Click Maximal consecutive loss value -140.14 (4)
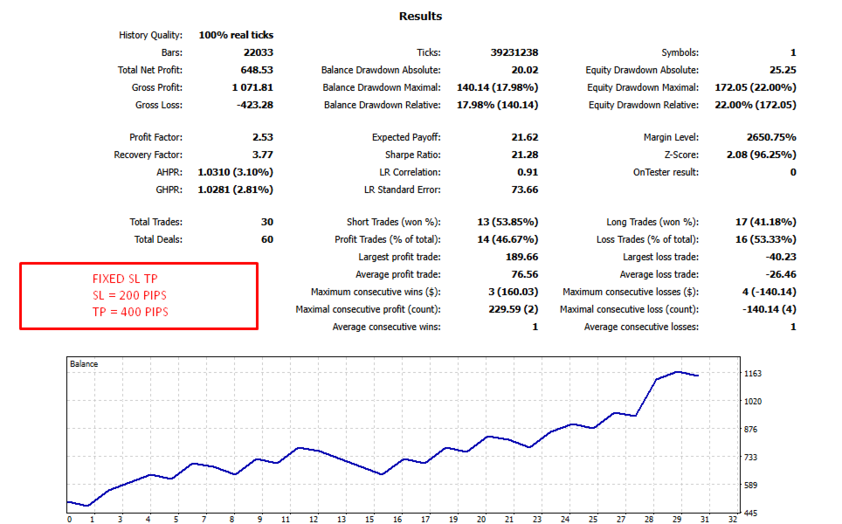 coord(769,309)
